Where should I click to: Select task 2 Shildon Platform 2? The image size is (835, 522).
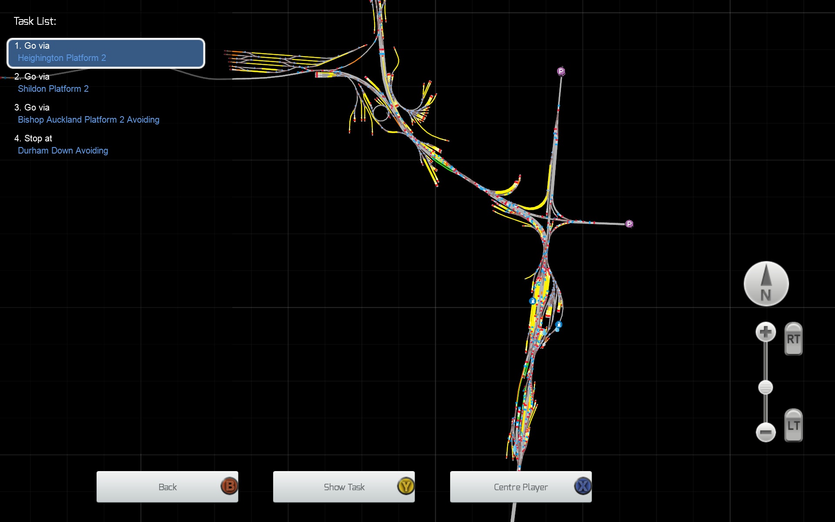point(53,89)
